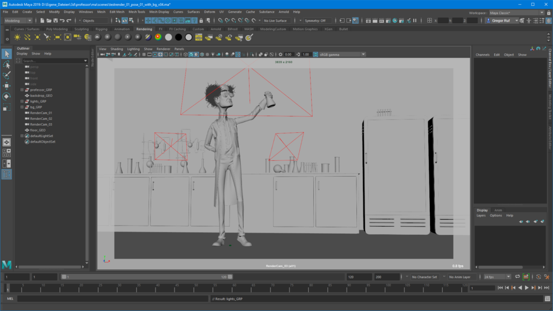Click the new scene icon

point(42,21)
